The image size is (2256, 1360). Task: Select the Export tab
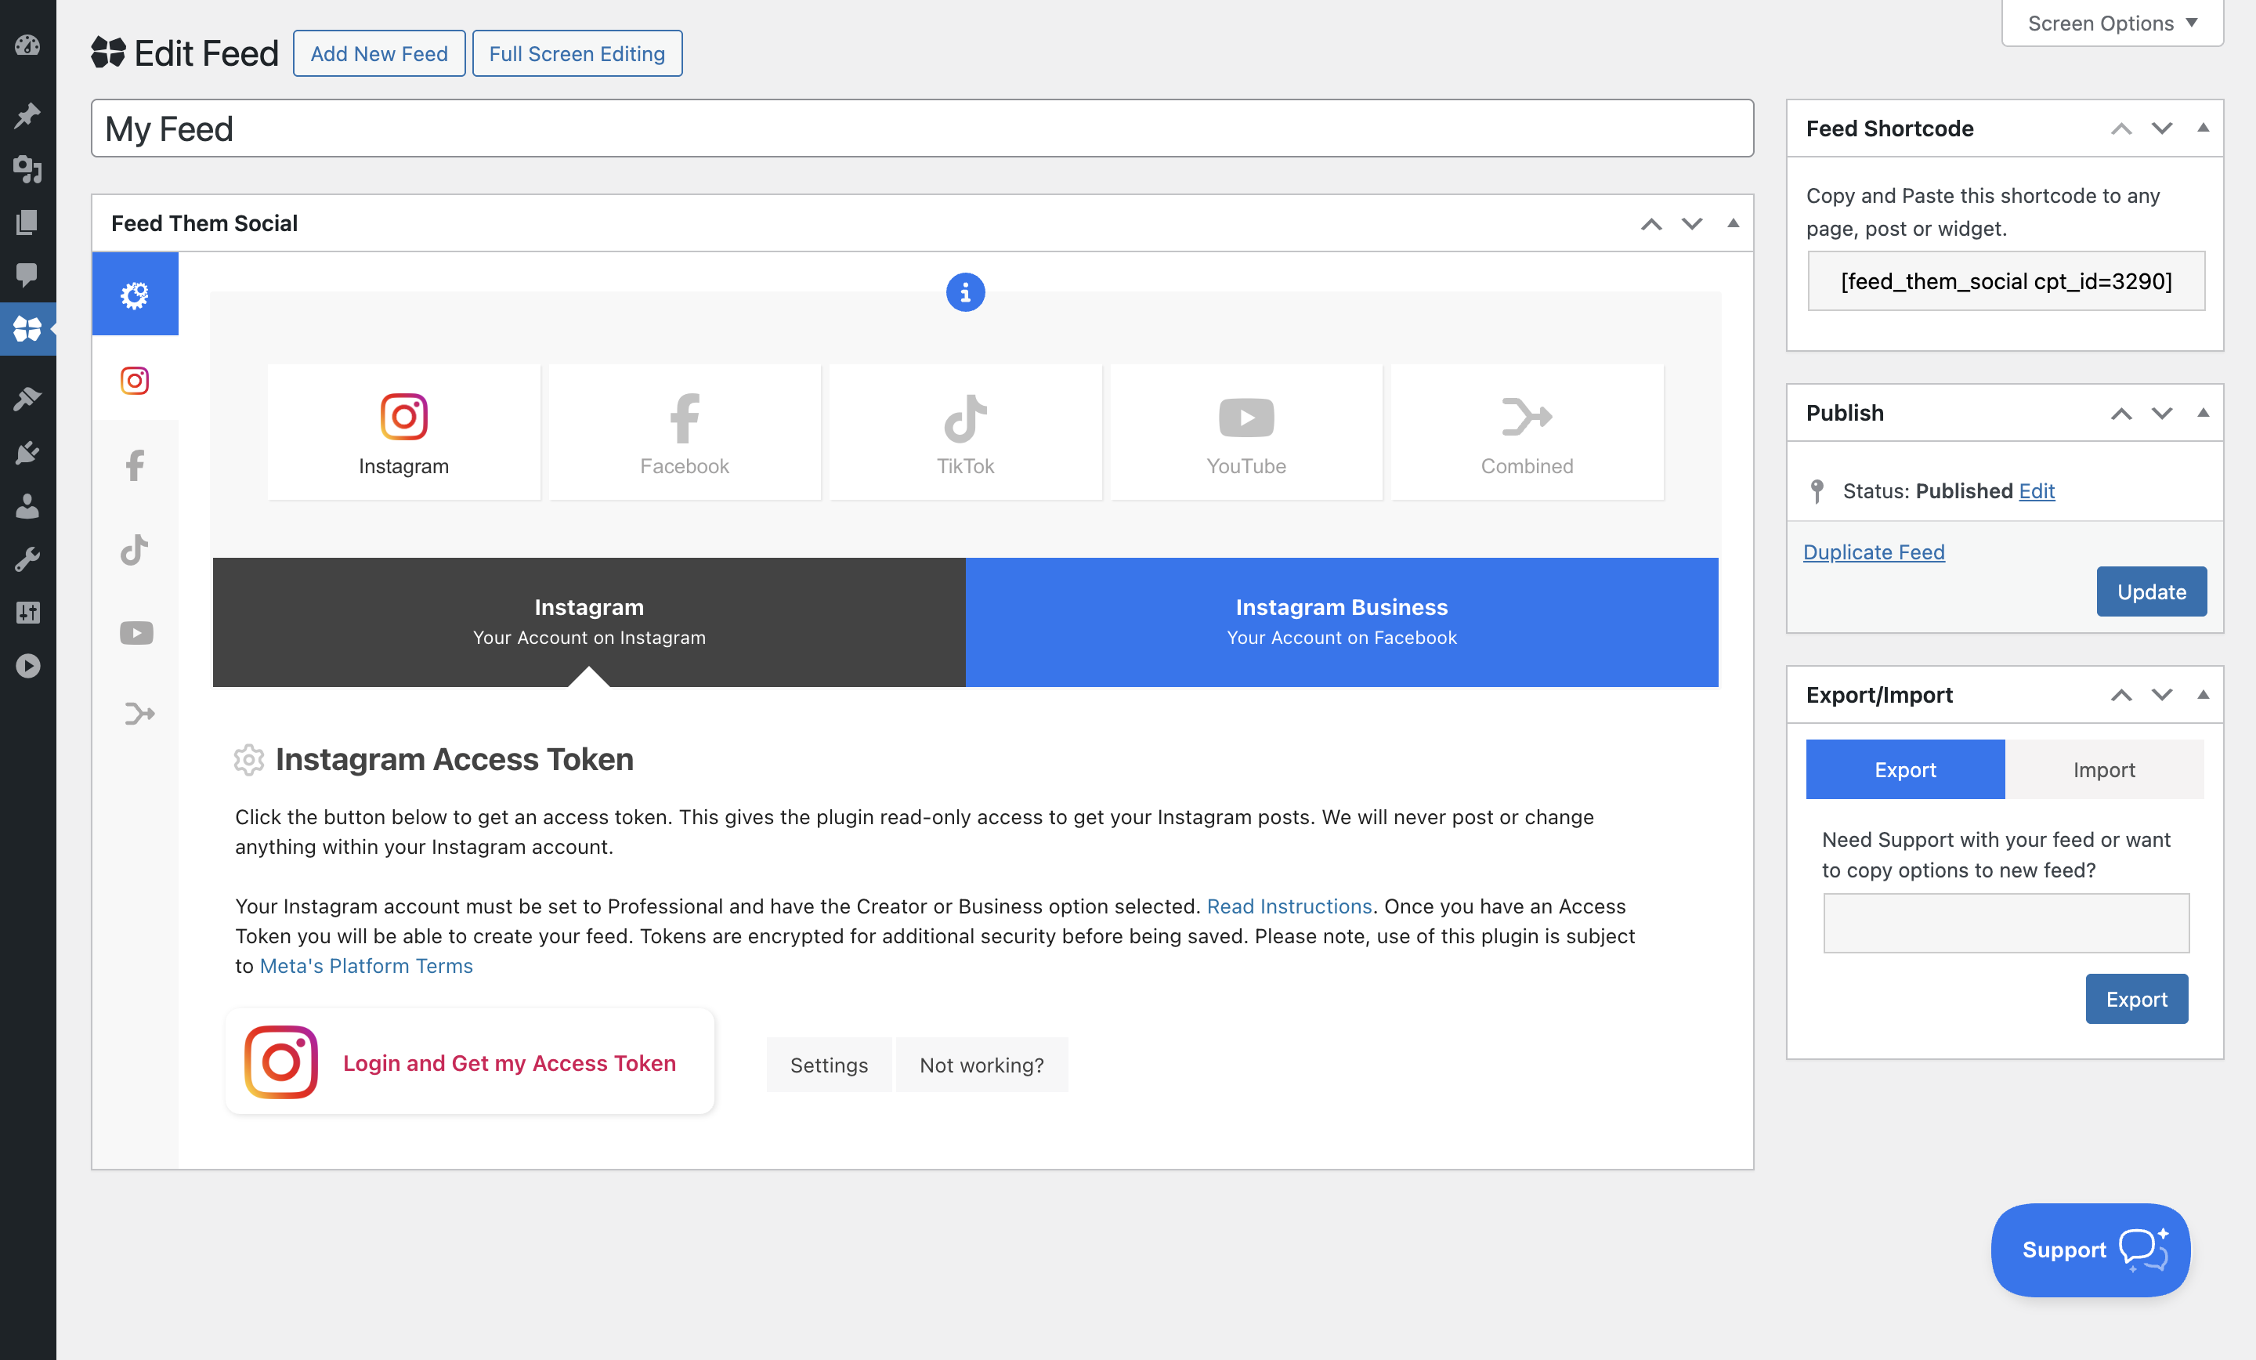click(1905, 769)
